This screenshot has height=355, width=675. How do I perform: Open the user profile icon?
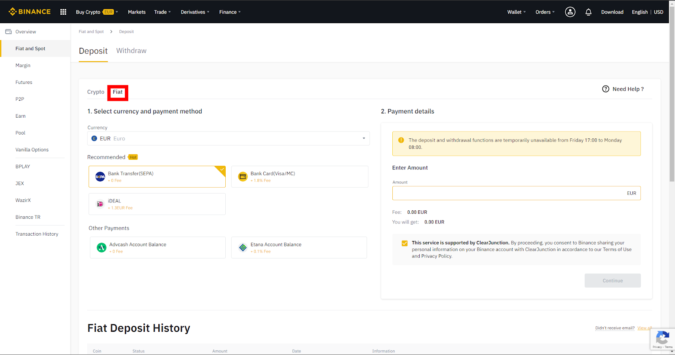click(570, 12)
